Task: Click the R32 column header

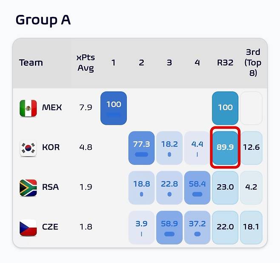Action: pyautogui.click(x=225, y=63)
